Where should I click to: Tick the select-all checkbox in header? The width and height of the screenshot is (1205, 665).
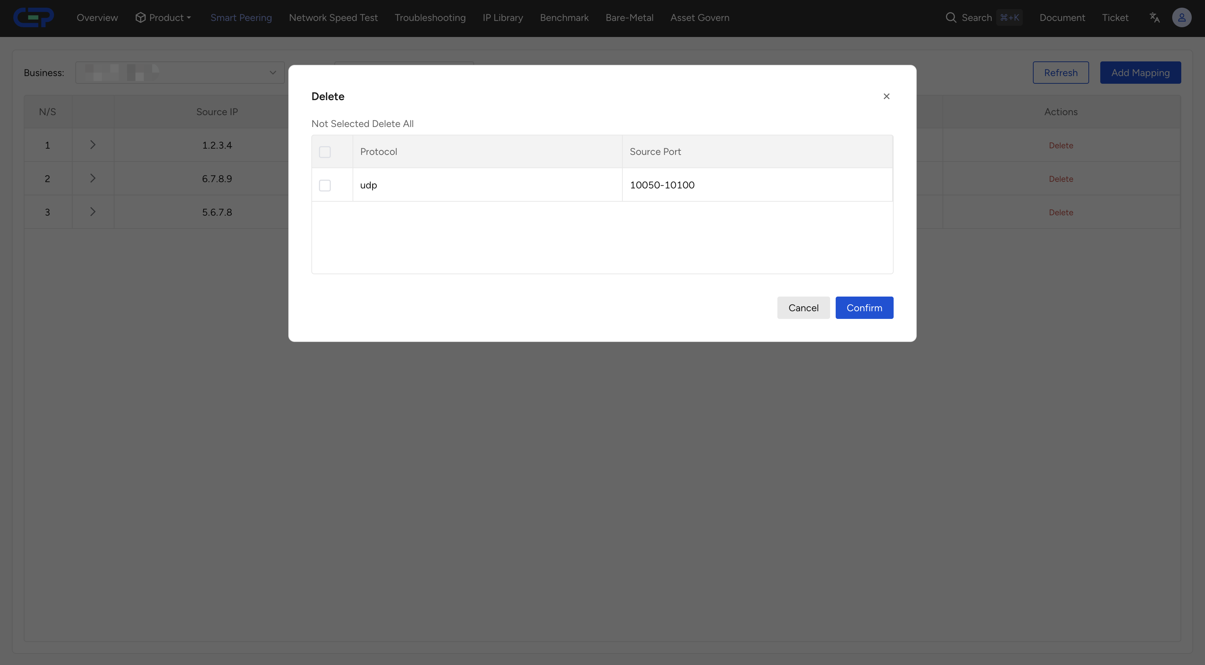(325, 152)
